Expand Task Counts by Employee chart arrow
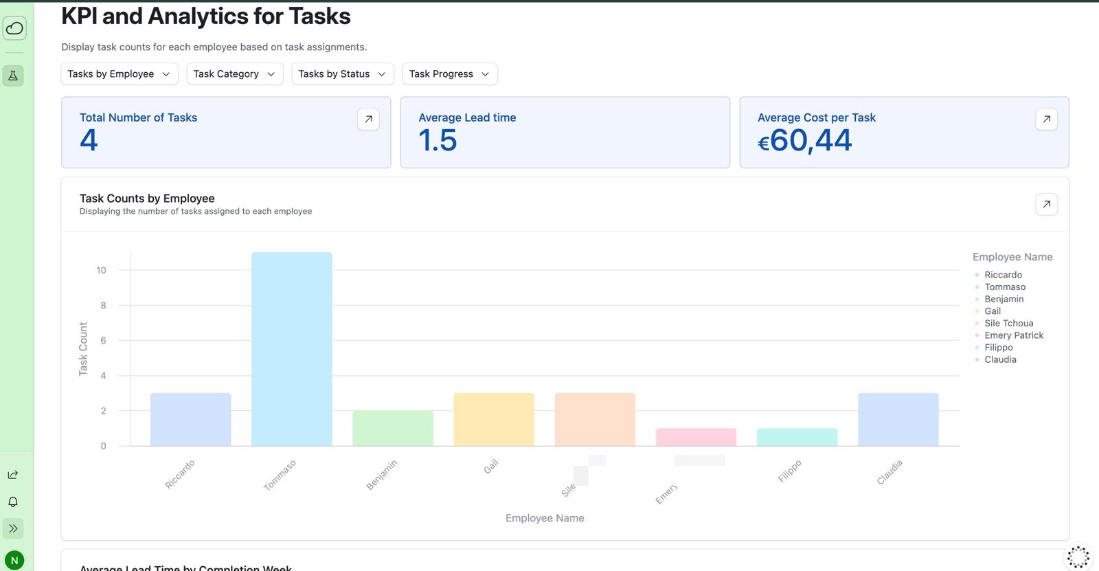The height and width of the screenshot is (571, 1099). pyautogui.click(x=1046, y=204)
